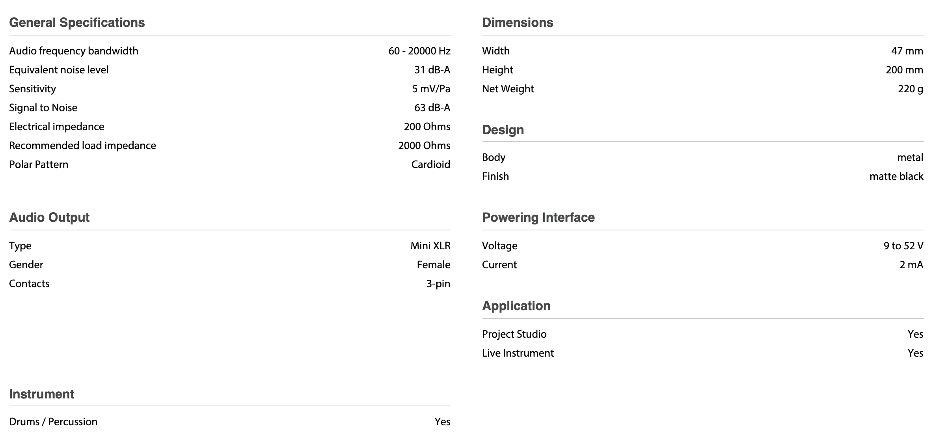Click the Dimensions section heading
This screenshot has height=445, width=935.
tap(517, 22)
